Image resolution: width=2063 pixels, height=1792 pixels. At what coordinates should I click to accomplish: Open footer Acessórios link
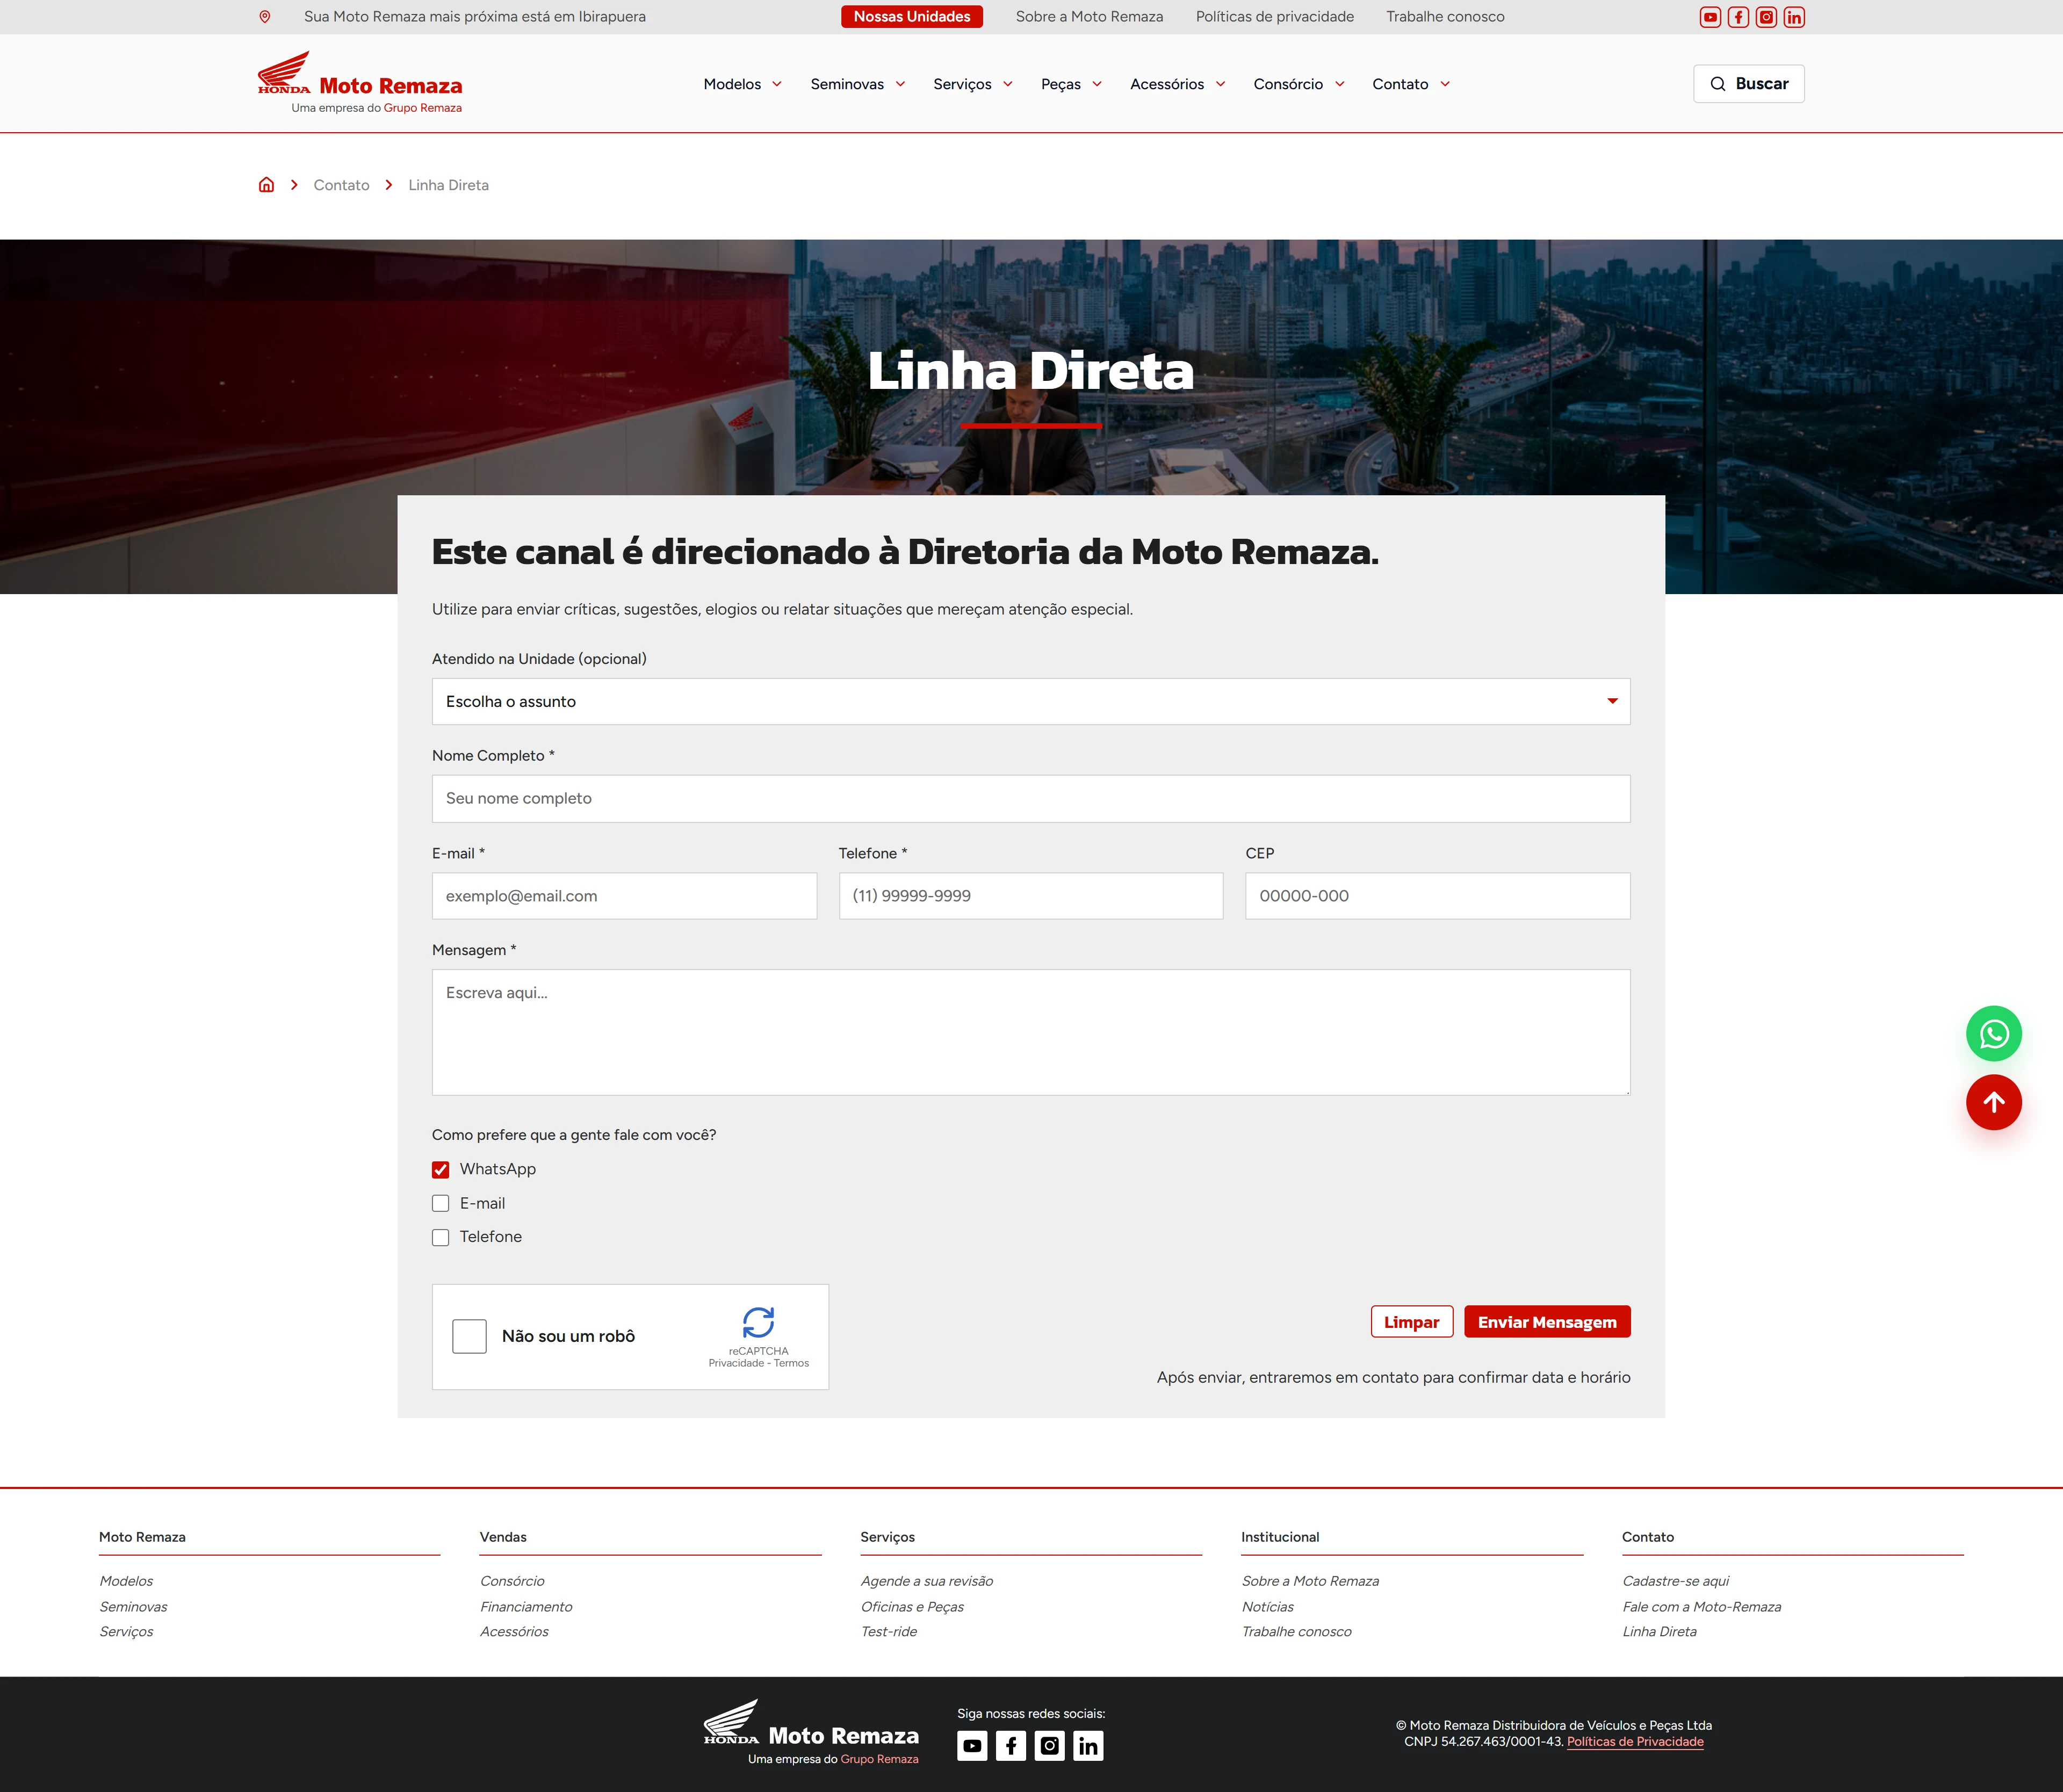(514, 1632)
